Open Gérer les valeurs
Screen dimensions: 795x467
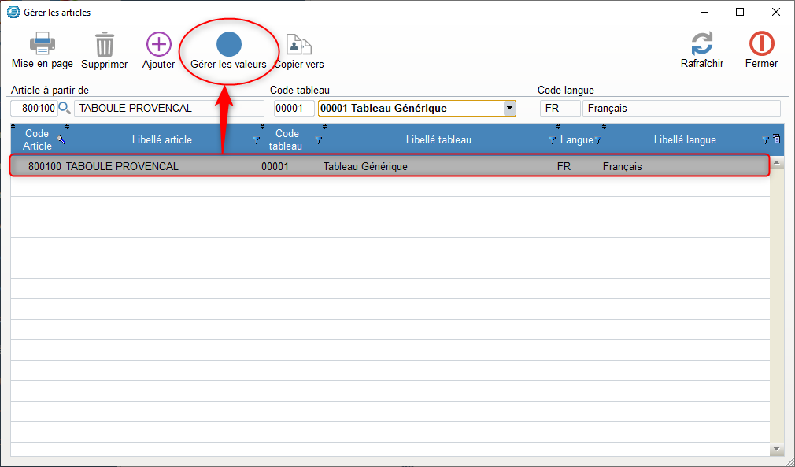(x=228, y=45)
